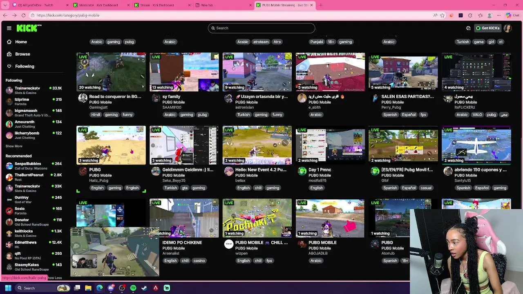Select the VALO tag under ItsFLICKERz stream
523x294 pixels.
[x=477, y=115]
